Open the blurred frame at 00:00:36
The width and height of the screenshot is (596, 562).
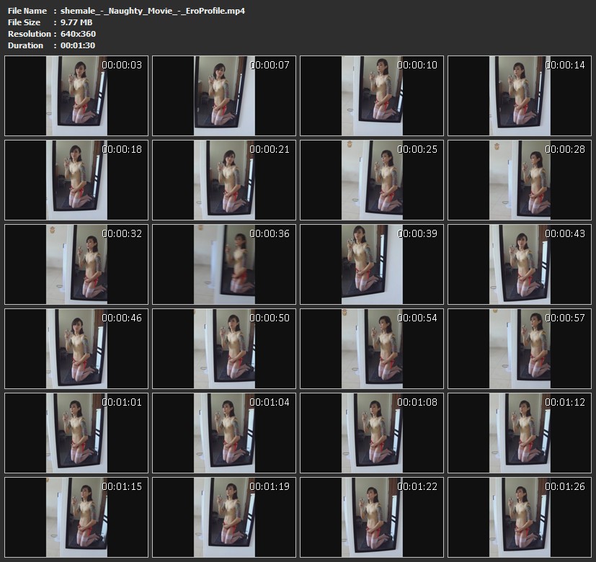tap(224, 264)
